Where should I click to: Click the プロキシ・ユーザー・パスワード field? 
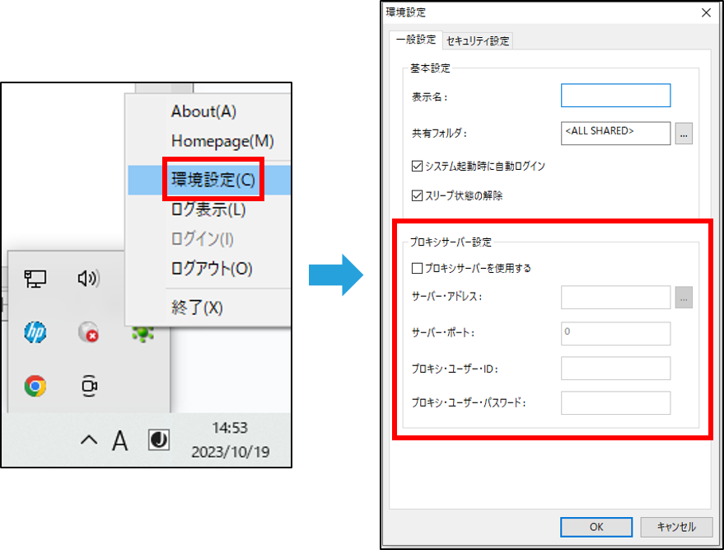(615, 403)
